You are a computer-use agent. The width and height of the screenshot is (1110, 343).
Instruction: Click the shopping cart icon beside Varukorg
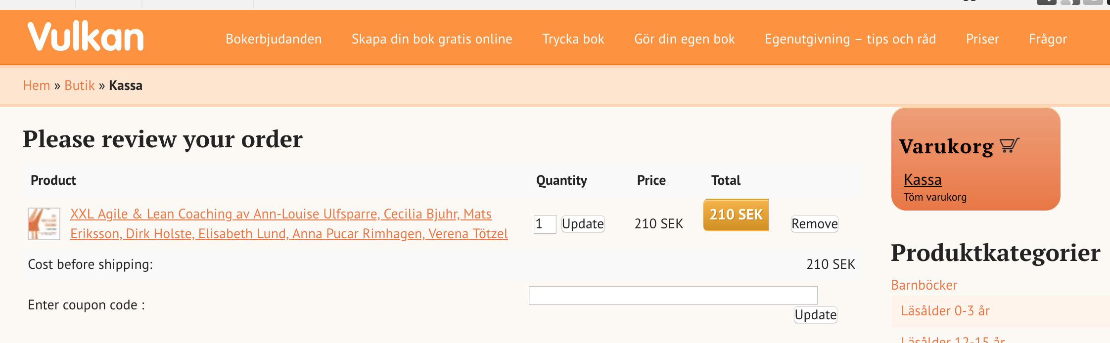pyautogui.click(x=1009, y=145)
